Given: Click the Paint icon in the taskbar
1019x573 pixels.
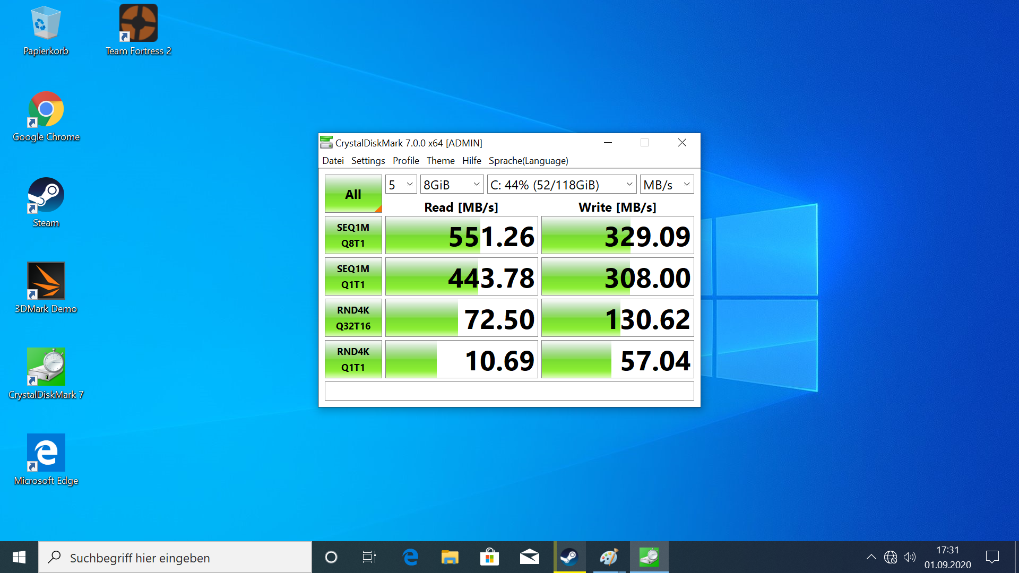Looking at the screenshot, I should [609, 557].
